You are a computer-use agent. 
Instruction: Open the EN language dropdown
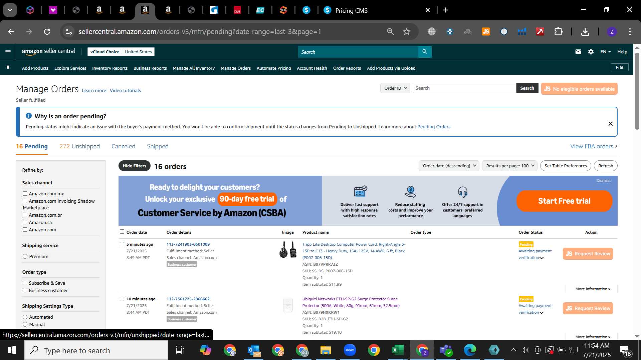tap(605, 52)
